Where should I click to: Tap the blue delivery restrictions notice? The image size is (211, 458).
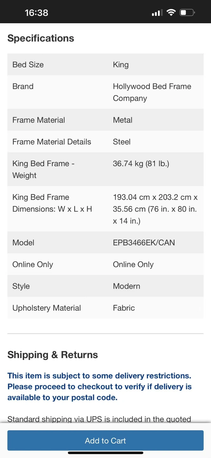pyautogui.click(x=100, y=386)
